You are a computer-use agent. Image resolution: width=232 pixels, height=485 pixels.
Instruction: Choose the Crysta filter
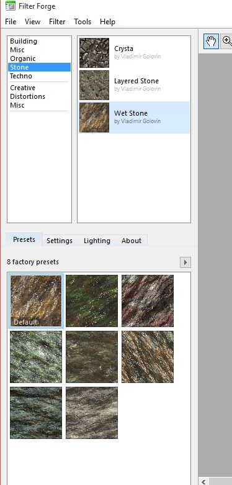click(134, 53)
